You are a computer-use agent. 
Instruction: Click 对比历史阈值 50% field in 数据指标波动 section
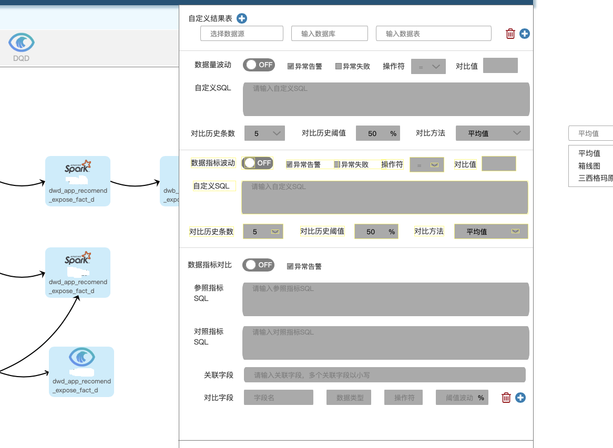(376, 232)
